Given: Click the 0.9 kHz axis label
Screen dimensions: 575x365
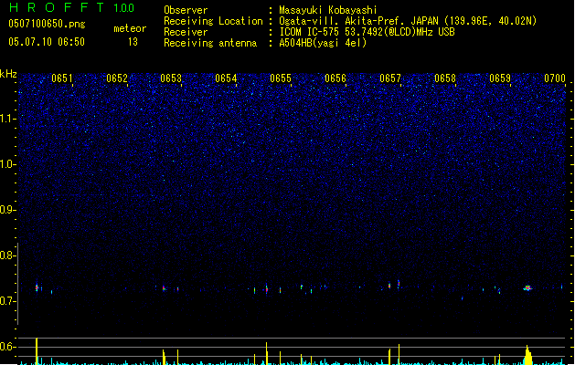Looking at the screenshot, I should tap(8, 210).
